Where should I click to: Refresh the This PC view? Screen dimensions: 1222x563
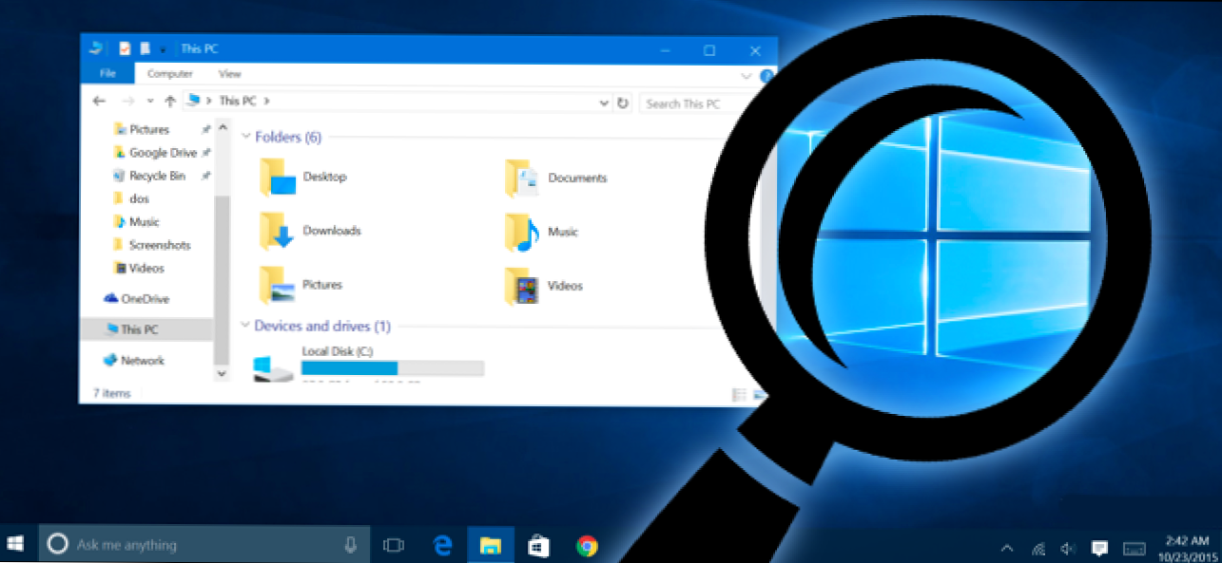tap(623, 103)
